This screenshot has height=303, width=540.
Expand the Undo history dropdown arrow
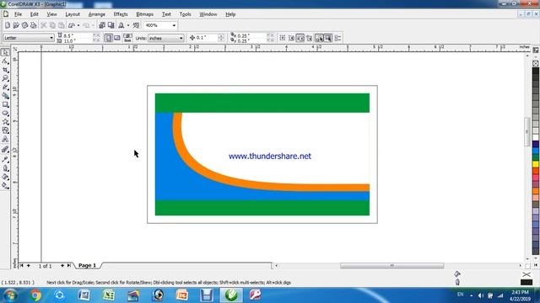tap(78, 25)
